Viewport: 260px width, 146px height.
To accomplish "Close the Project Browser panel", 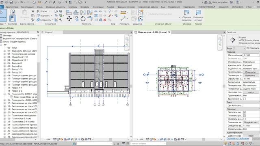I will coord(38,32).
